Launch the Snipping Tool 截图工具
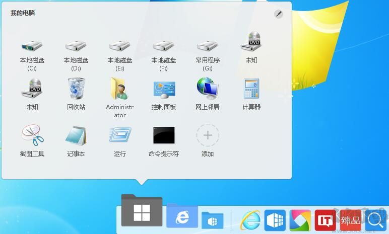This screenshot has width=389, height=234. [32, 135]
